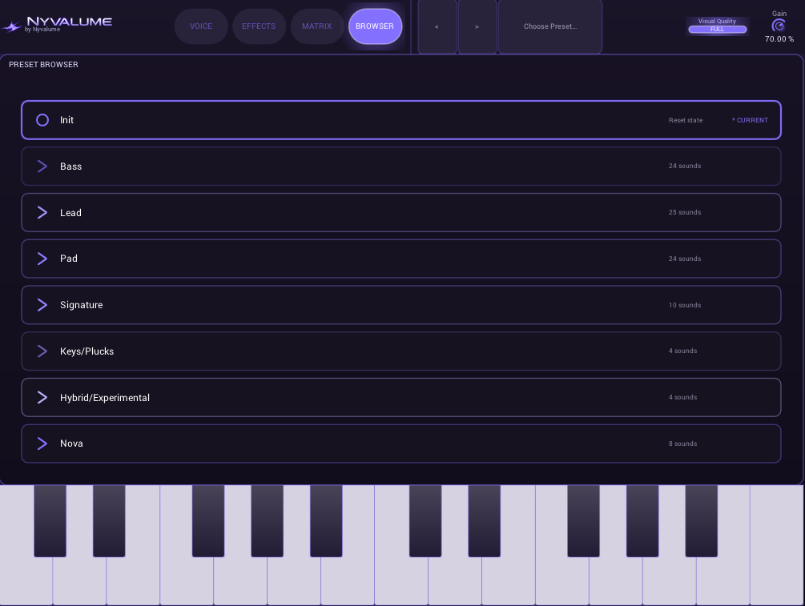The width and height of the screenshot is (805, 606).
Task: Select the Init preset circle icon
Action: tap(42, 120)
